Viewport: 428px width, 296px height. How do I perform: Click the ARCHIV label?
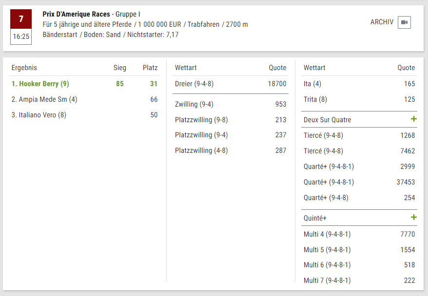382,22
